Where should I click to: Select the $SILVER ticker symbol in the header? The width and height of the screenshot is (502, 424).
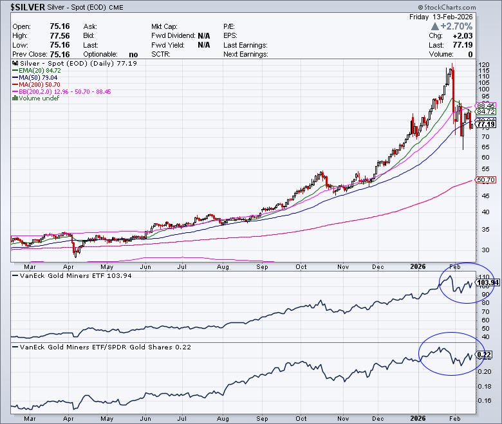tap(28, 7)
